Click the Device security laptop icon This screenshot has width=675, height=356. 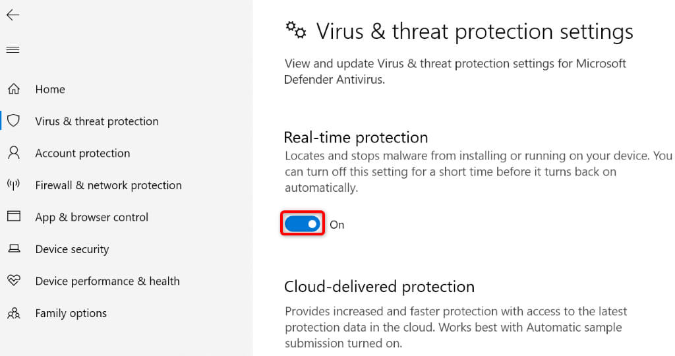[x=13, y=249]
